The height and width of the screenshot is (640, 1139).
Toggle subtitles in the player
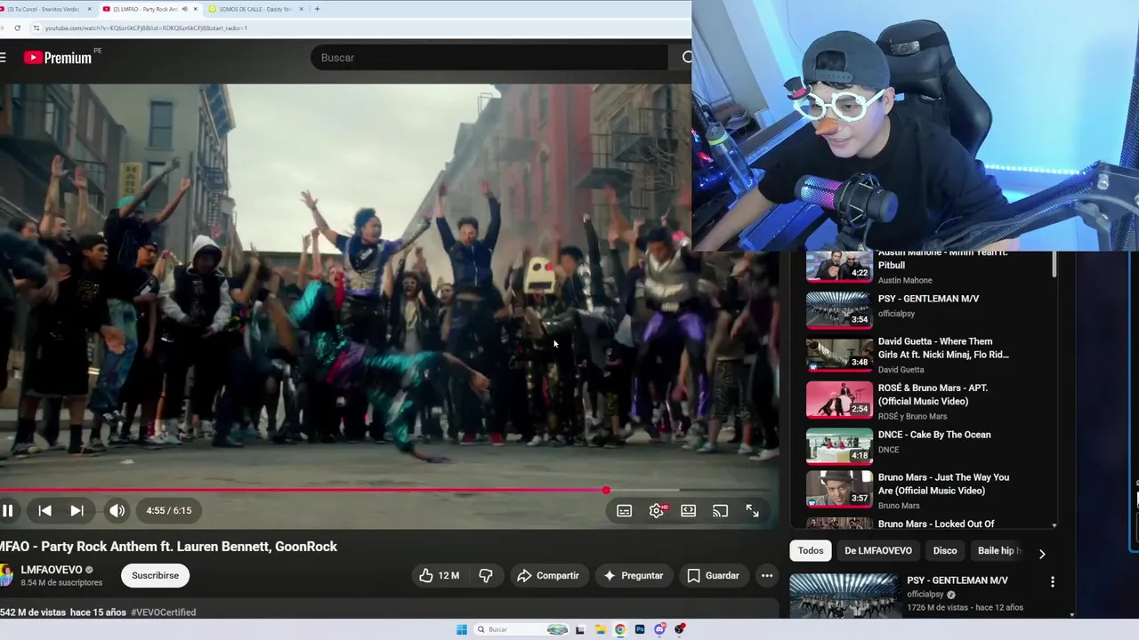click(x=625, y=511)
